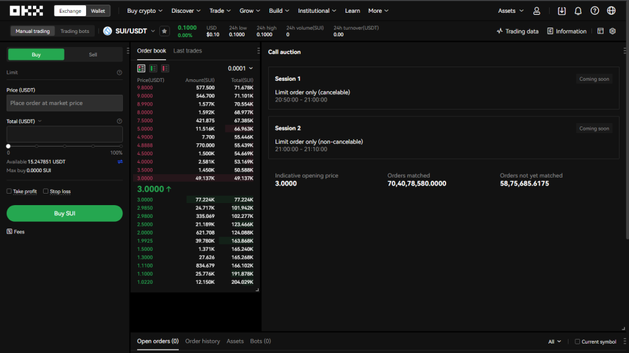This screenshot has width=629, height=353.
Task: Enable Take profit checkbox
Action: [x=9, y=191]
